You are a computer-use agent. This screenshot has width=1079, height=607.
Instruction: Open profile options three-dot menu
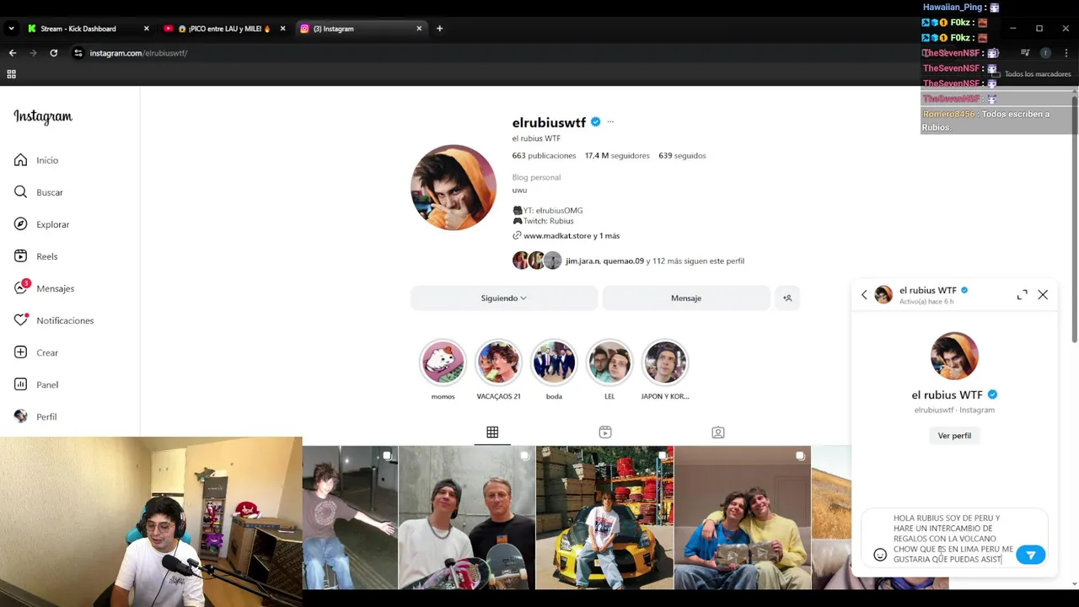pyautogui.click(x=610, y=122)
